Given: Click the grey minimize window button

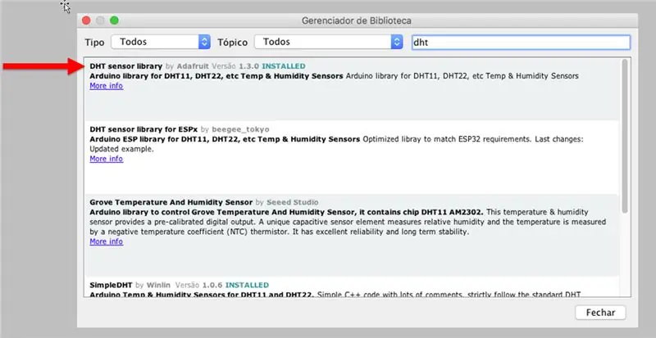Looking at the screenshot, I should pos(100,20).
